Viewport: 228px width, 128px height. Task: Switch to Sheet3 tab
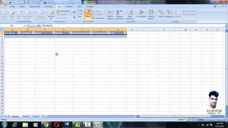36,116
